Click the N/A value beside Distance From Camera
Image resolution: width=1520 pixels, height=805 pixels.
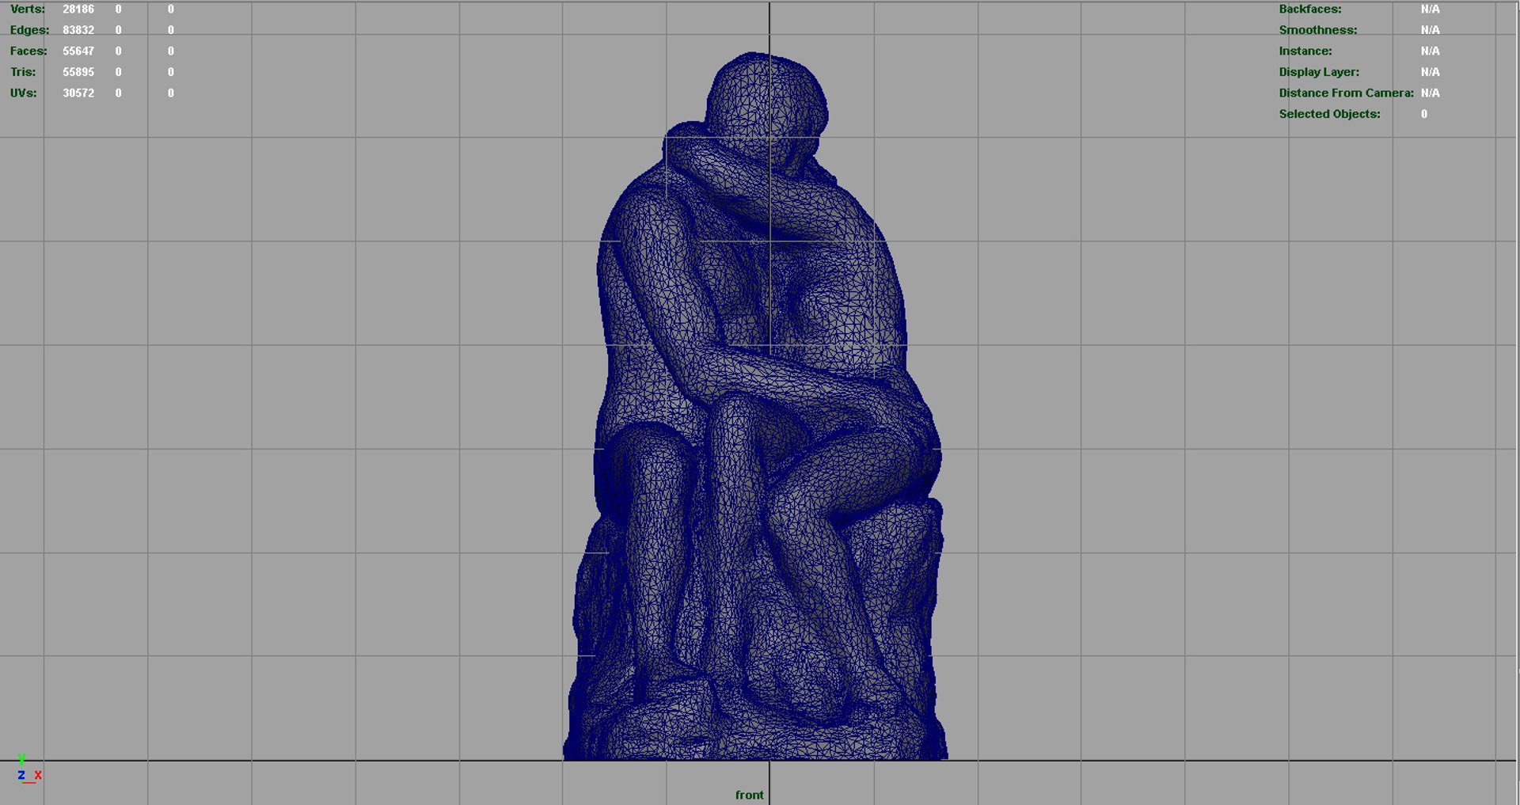click(x=1430, y=93)
